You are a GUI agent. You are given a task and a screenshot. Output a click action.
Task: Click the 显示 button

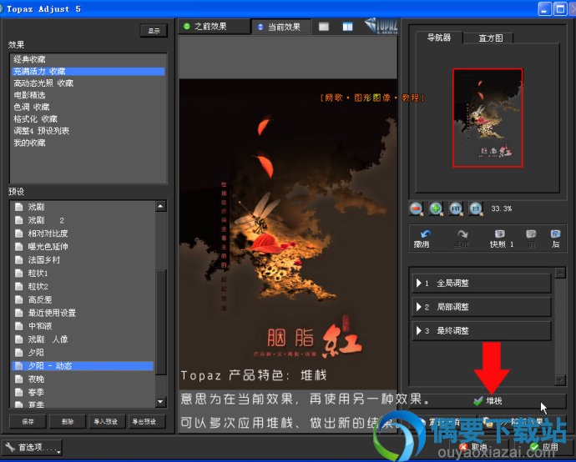click(x=154, y=31)
